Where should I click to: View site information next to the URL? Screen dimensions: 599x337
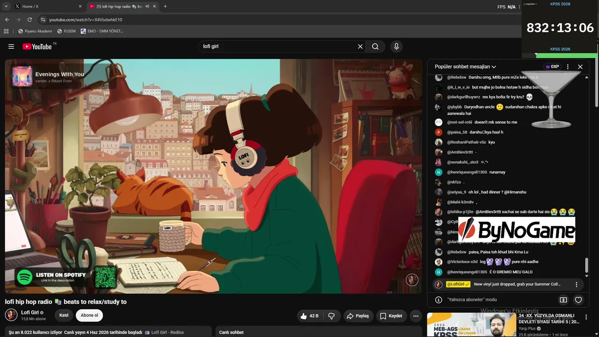pos(43,20)
